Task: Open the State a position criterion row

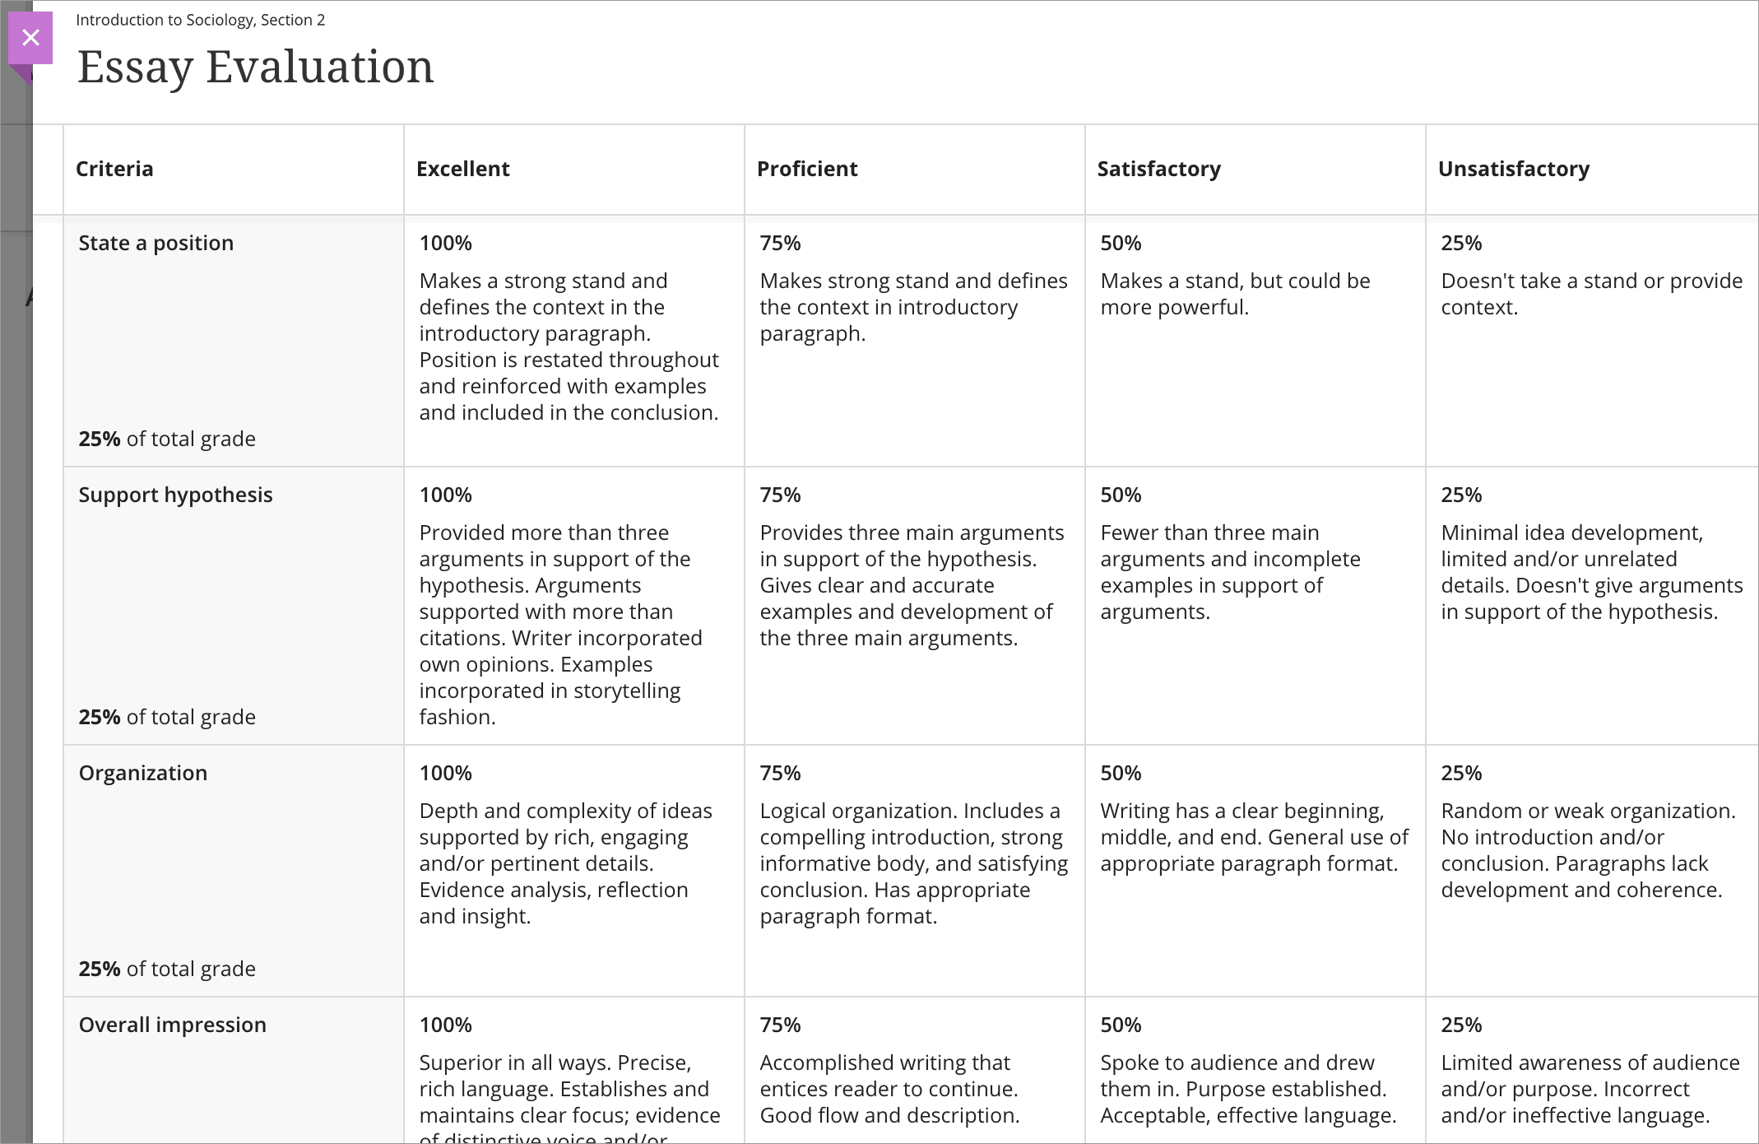Action: (x=156, y=243)
